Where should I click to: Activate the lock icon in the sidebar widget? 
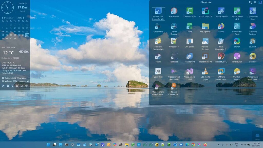point(8,86)
